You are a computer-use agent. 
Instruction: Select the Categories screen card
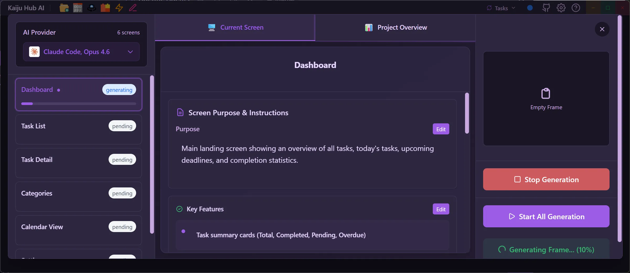tap(79, 196)
